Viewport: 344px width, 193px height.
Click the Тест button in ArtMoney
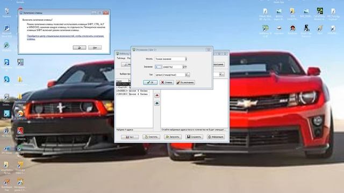[x=130, y=137]
